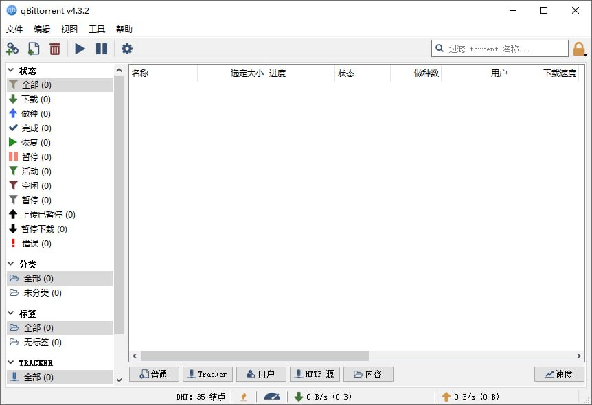The width and height of the screenshot is (592, 405).
Task: Toggle the 速度 graph panel
Action: coord(559,373)
